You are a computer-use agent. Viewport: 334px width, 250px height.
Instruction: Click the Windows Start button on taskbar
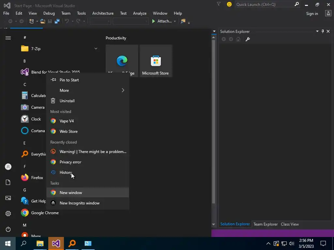pyautogui.click(x=8, y=243)
